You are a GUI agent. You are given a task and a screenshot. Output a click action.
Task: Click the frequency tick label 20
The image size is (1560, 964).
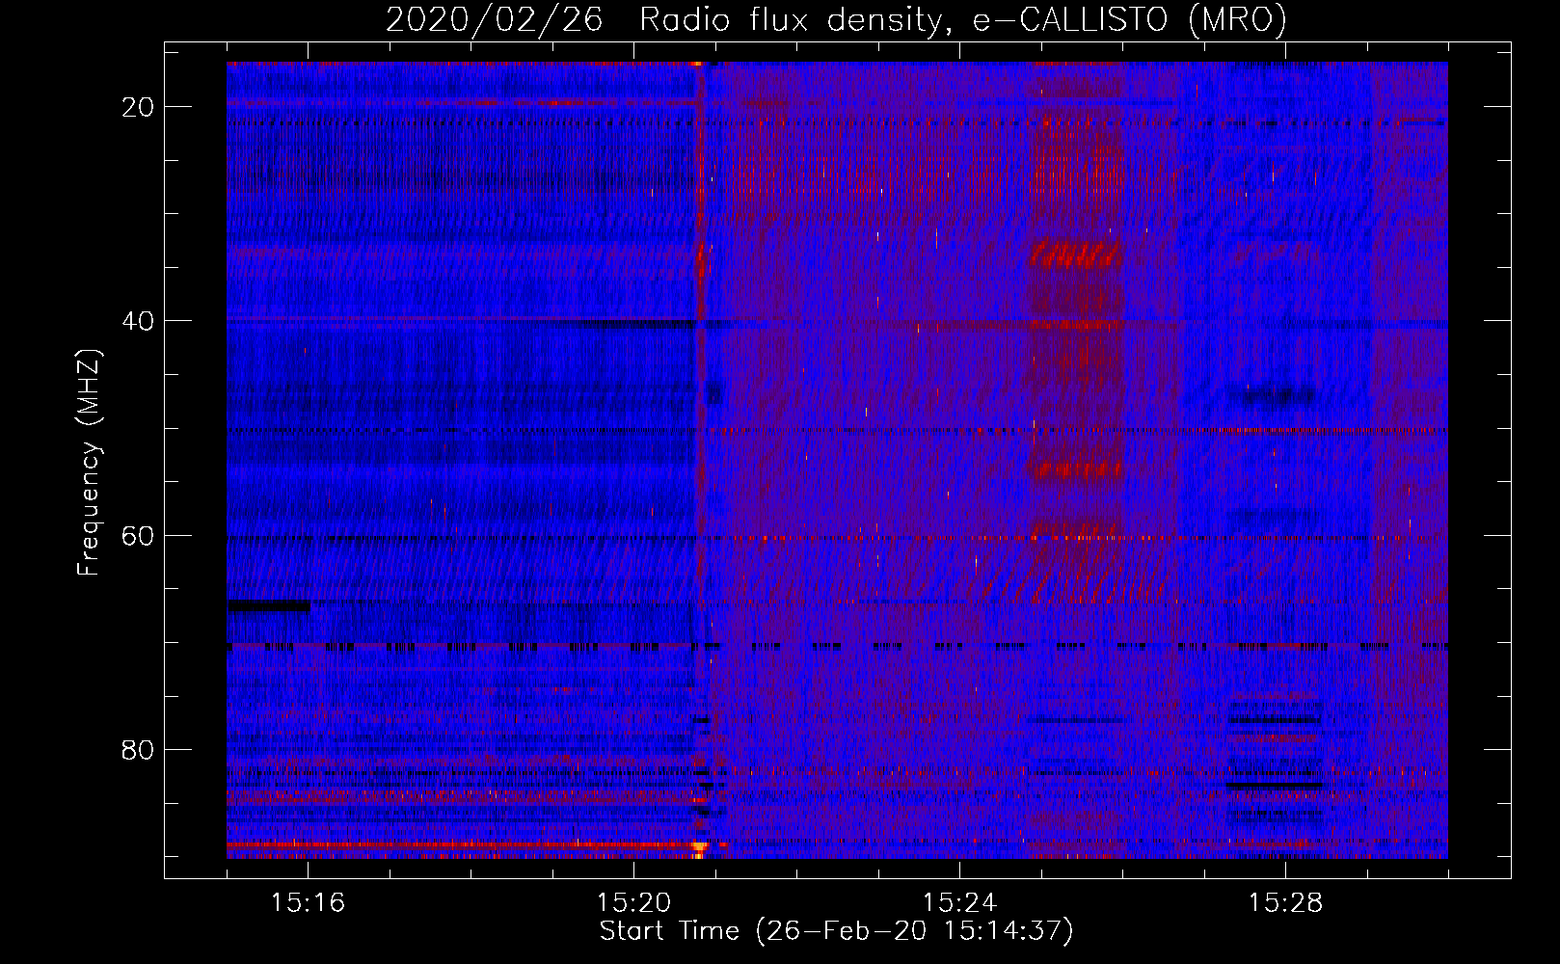[138, 107]
